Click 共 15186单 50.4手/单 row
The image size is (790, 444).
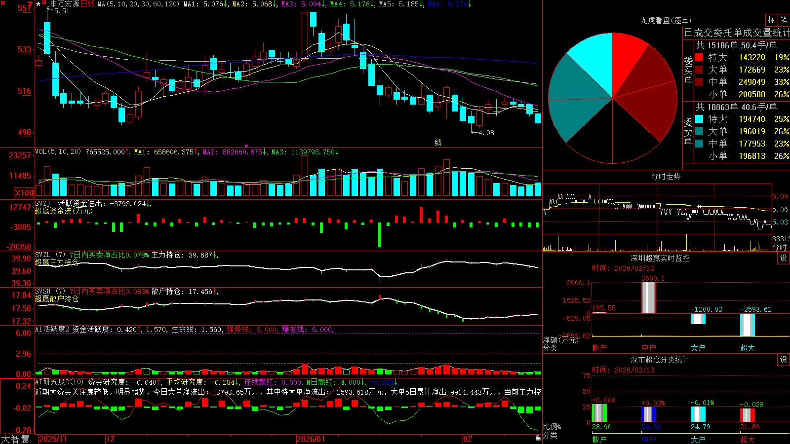tap(737, 45)
